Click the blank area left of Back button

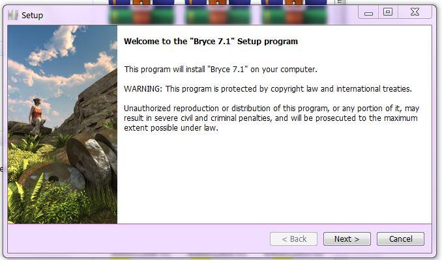(x=138, y=239)
